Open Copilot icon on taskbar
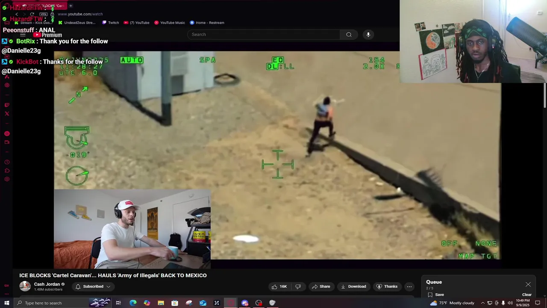This screenshot has height=308, width=547. click(x=147, y=303)
